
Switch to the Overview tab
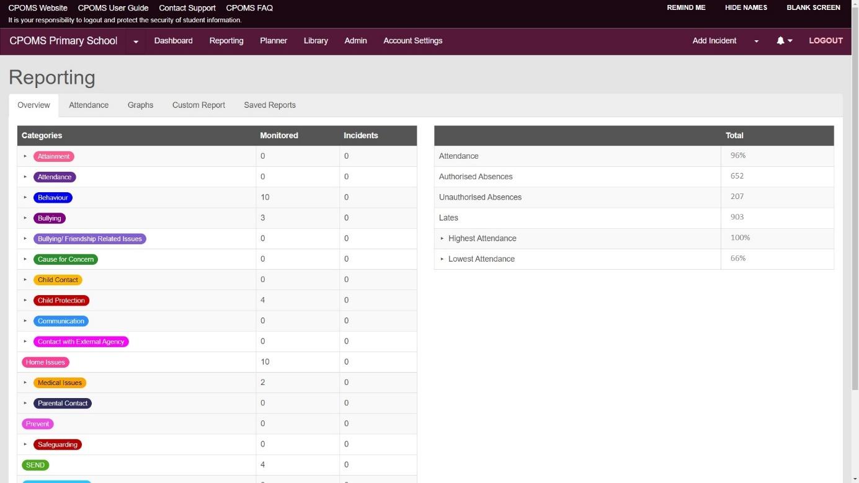tap(33, 105)
